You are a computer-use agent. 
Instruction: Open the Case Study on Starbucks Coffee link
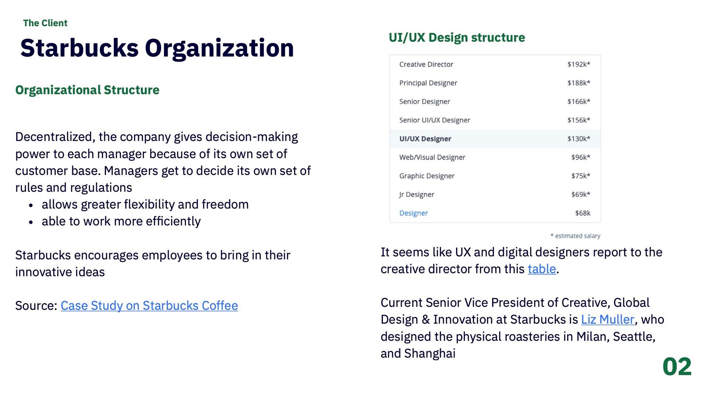(x=149, y=305)
